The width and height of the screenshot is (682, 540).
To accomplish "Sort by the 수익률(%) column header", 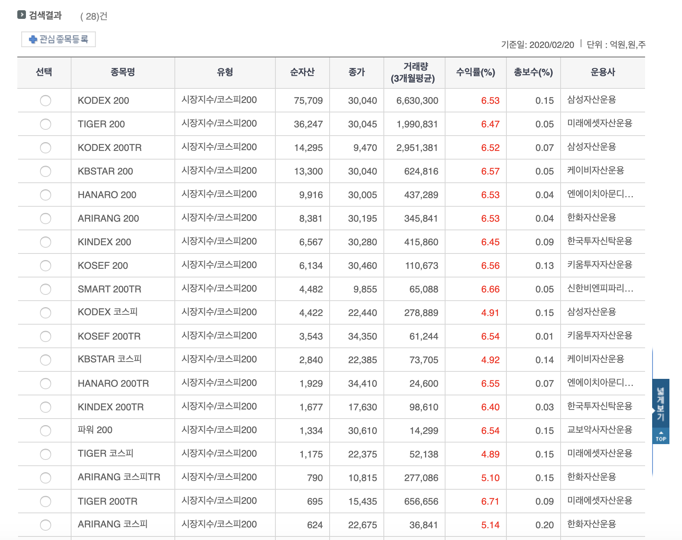I will coord(475,72).
